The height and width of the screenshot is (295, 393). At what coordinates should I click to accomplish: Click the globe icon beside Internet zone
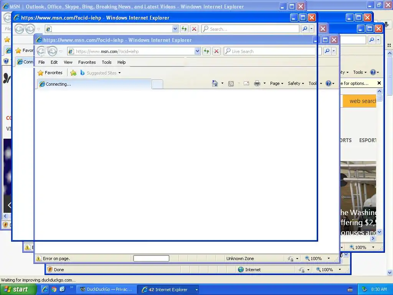coord(241,269)
